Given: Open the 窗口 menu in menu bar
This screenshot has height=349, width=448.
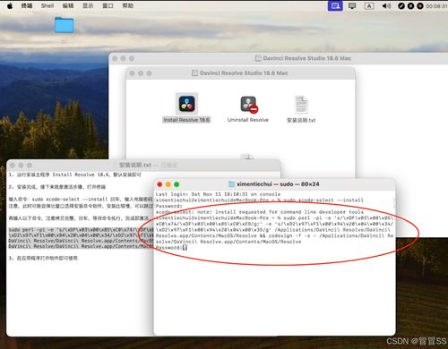Looking at the screenshot, I should click(108, 5).
